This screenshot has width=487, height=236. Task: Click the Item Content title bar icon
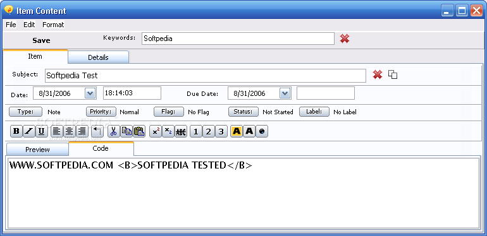(x=8, y=10)
